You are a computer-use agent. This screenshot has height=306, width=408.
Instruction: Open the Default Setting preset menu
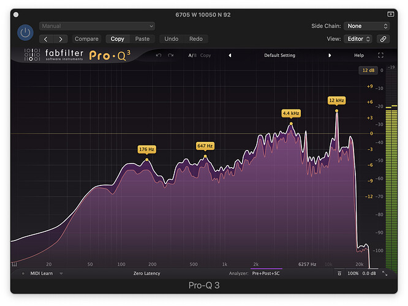(279, 55)
